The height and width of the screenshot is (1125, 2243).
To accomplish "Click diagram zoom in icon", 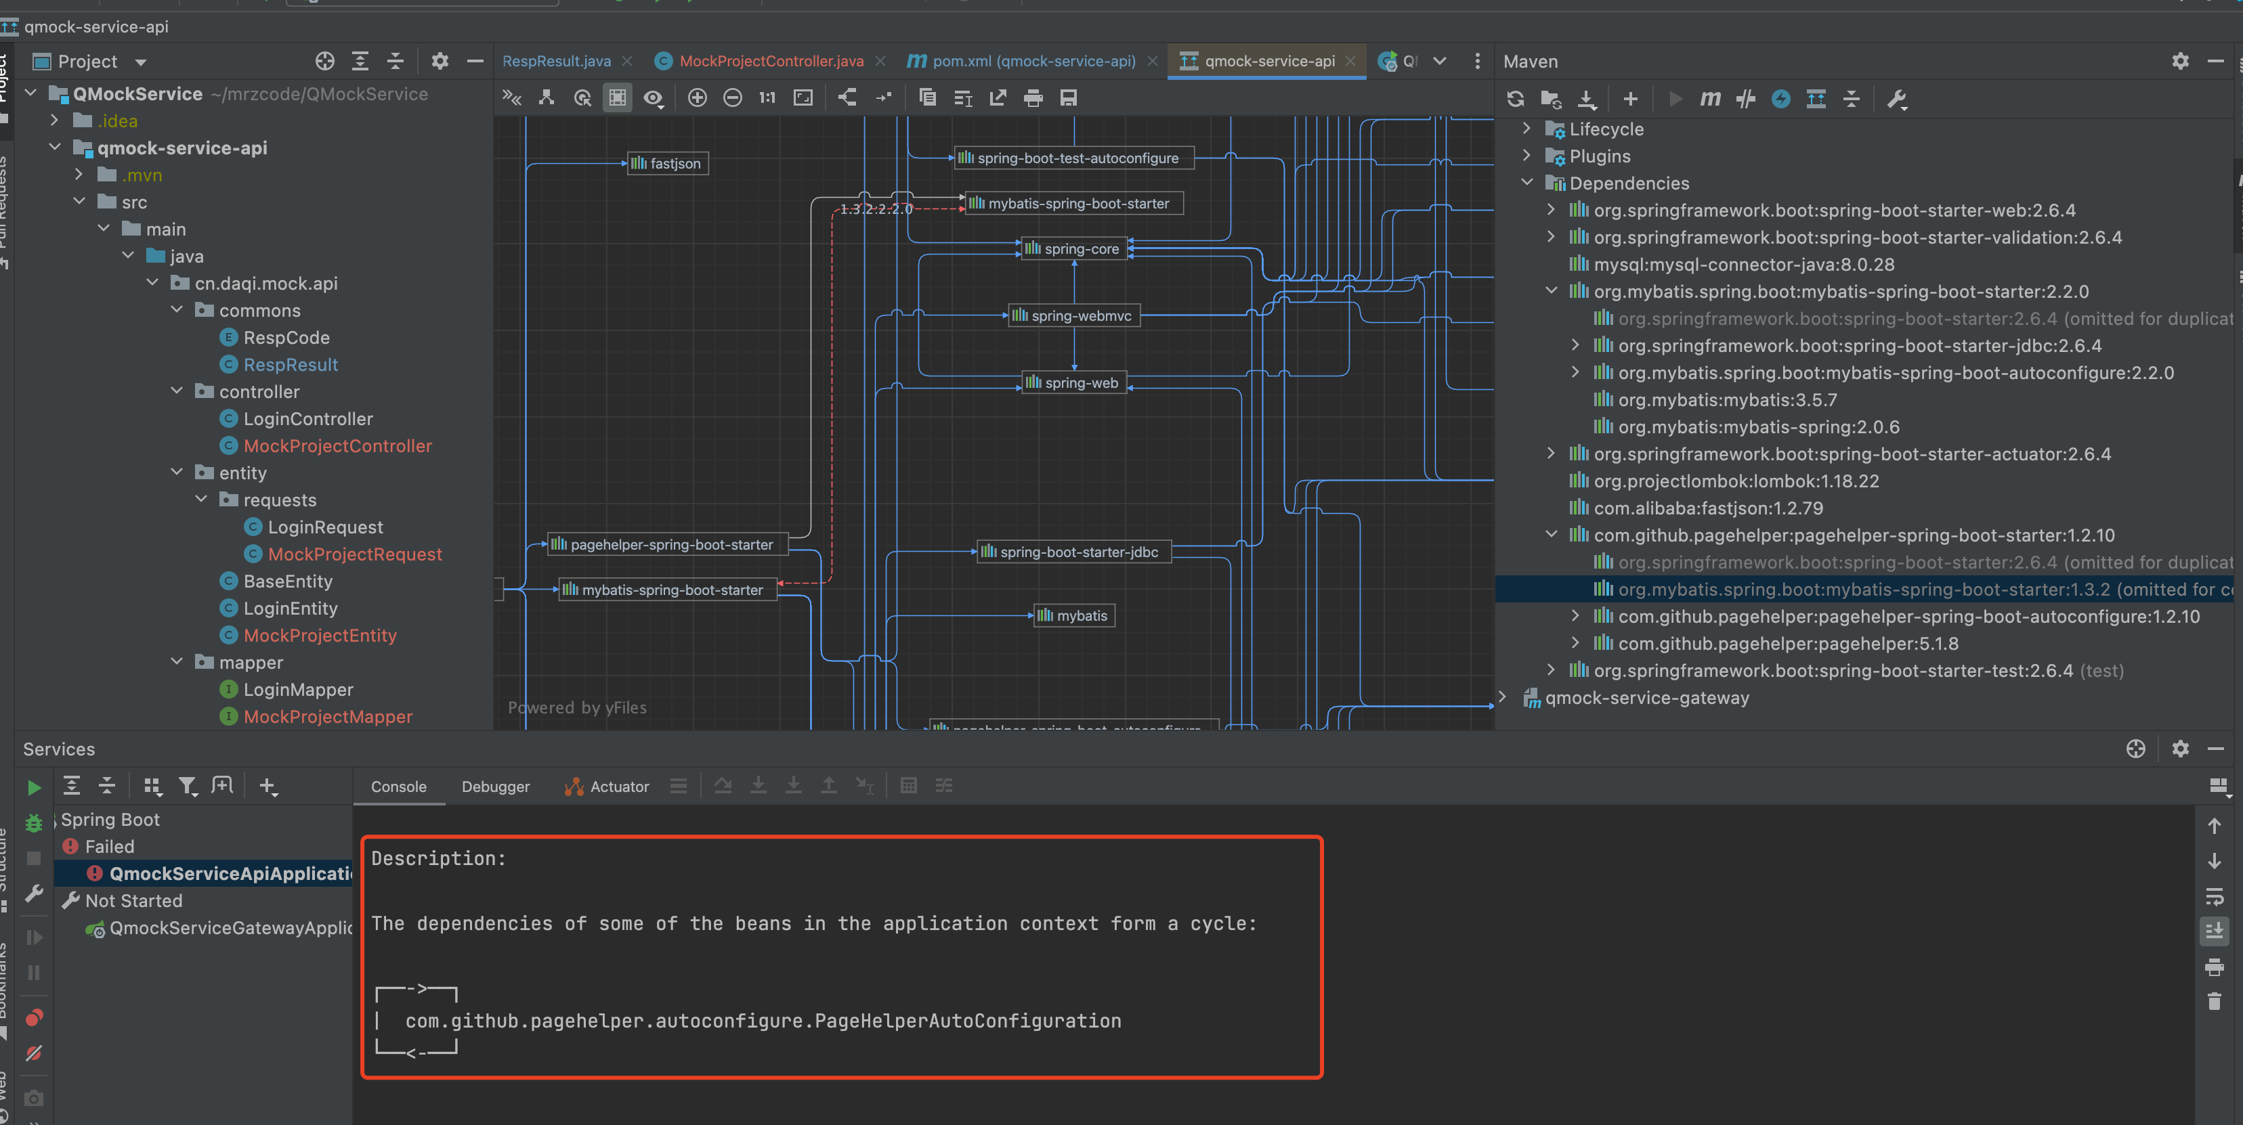I will 697,97.
